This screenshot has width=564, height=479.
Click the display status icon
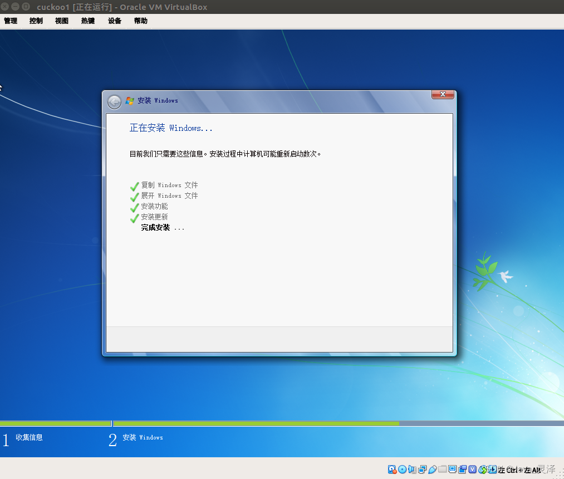pos(452,470)
